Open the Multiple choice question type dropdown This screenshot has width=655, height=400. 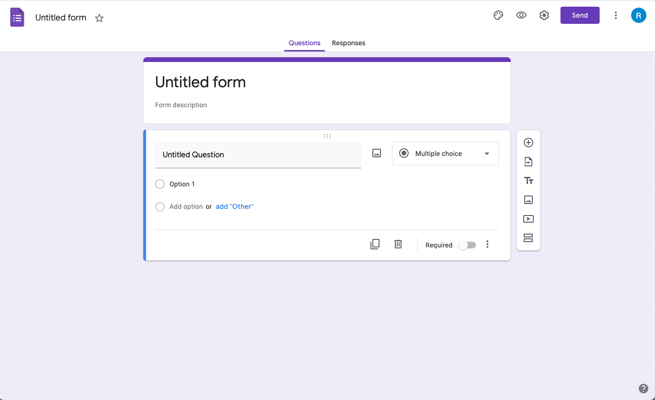point(445,154)
